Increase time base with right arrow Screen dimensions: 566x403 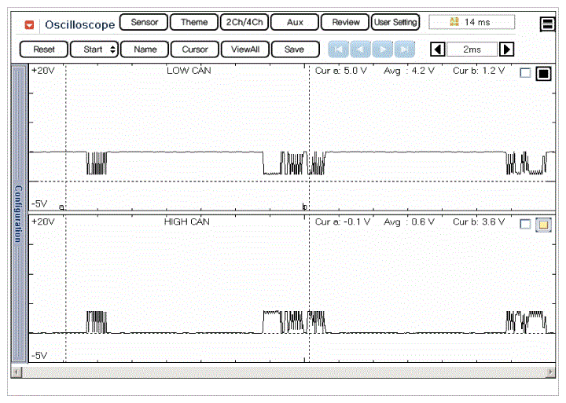[x=506, y=49]
